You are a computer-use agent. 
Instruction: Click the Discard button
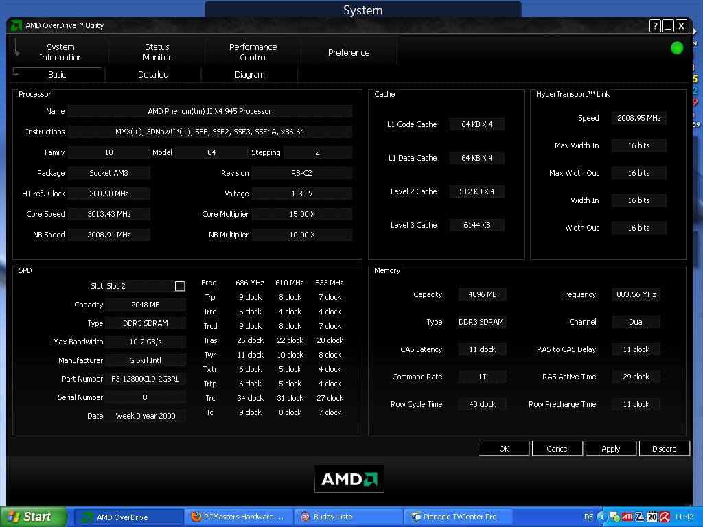coord(664,448)
